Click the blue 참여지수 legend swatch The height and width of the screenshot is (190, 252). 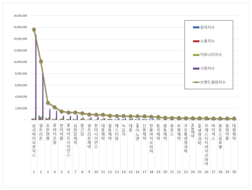pos(196,27)
